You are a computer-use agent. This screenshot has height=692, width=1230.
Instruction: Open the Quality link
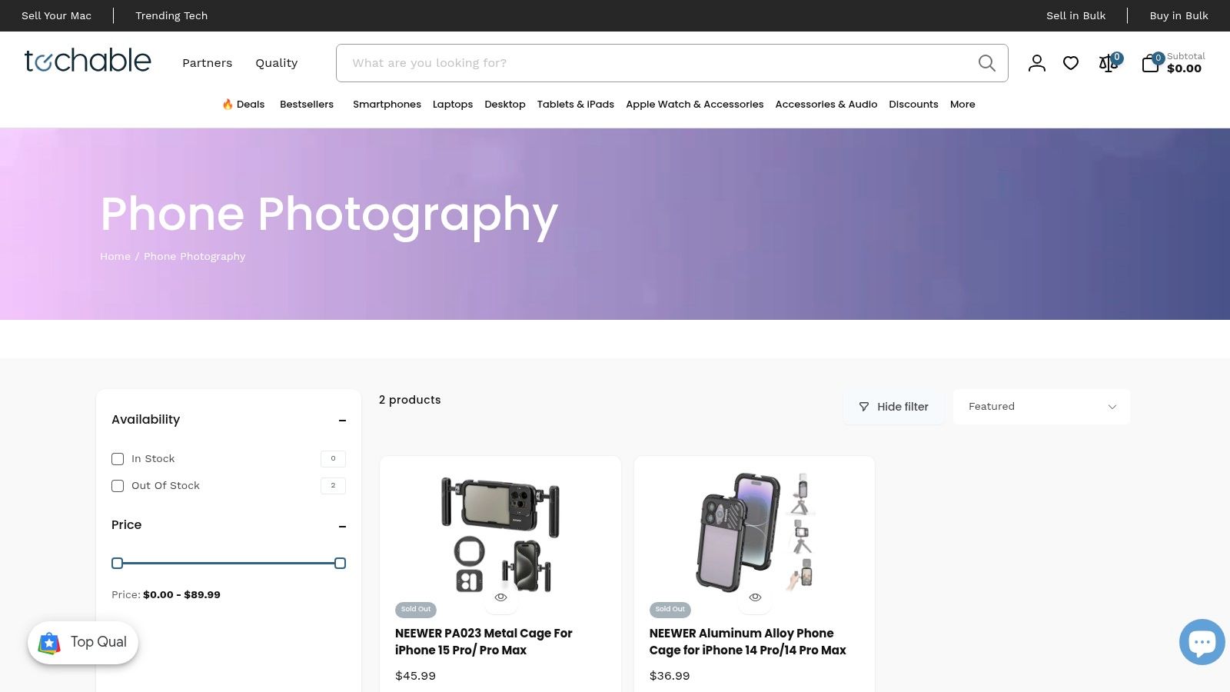click(277, 63)
